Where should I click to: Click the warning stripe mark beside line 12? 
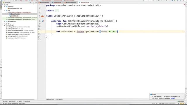(184, 32)
